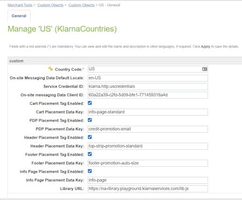Click the Info Page Placement Data Key field
The image size is (242, 200).
click(x=148, y=180)
